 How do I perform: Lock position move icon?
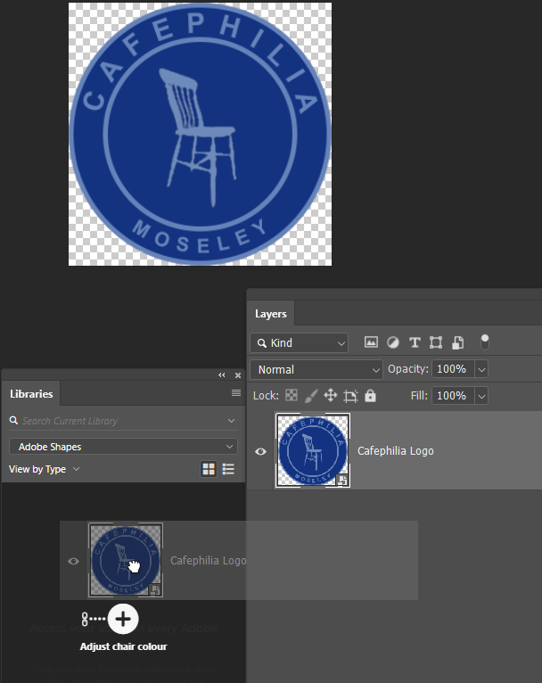[x=331, y=396]
